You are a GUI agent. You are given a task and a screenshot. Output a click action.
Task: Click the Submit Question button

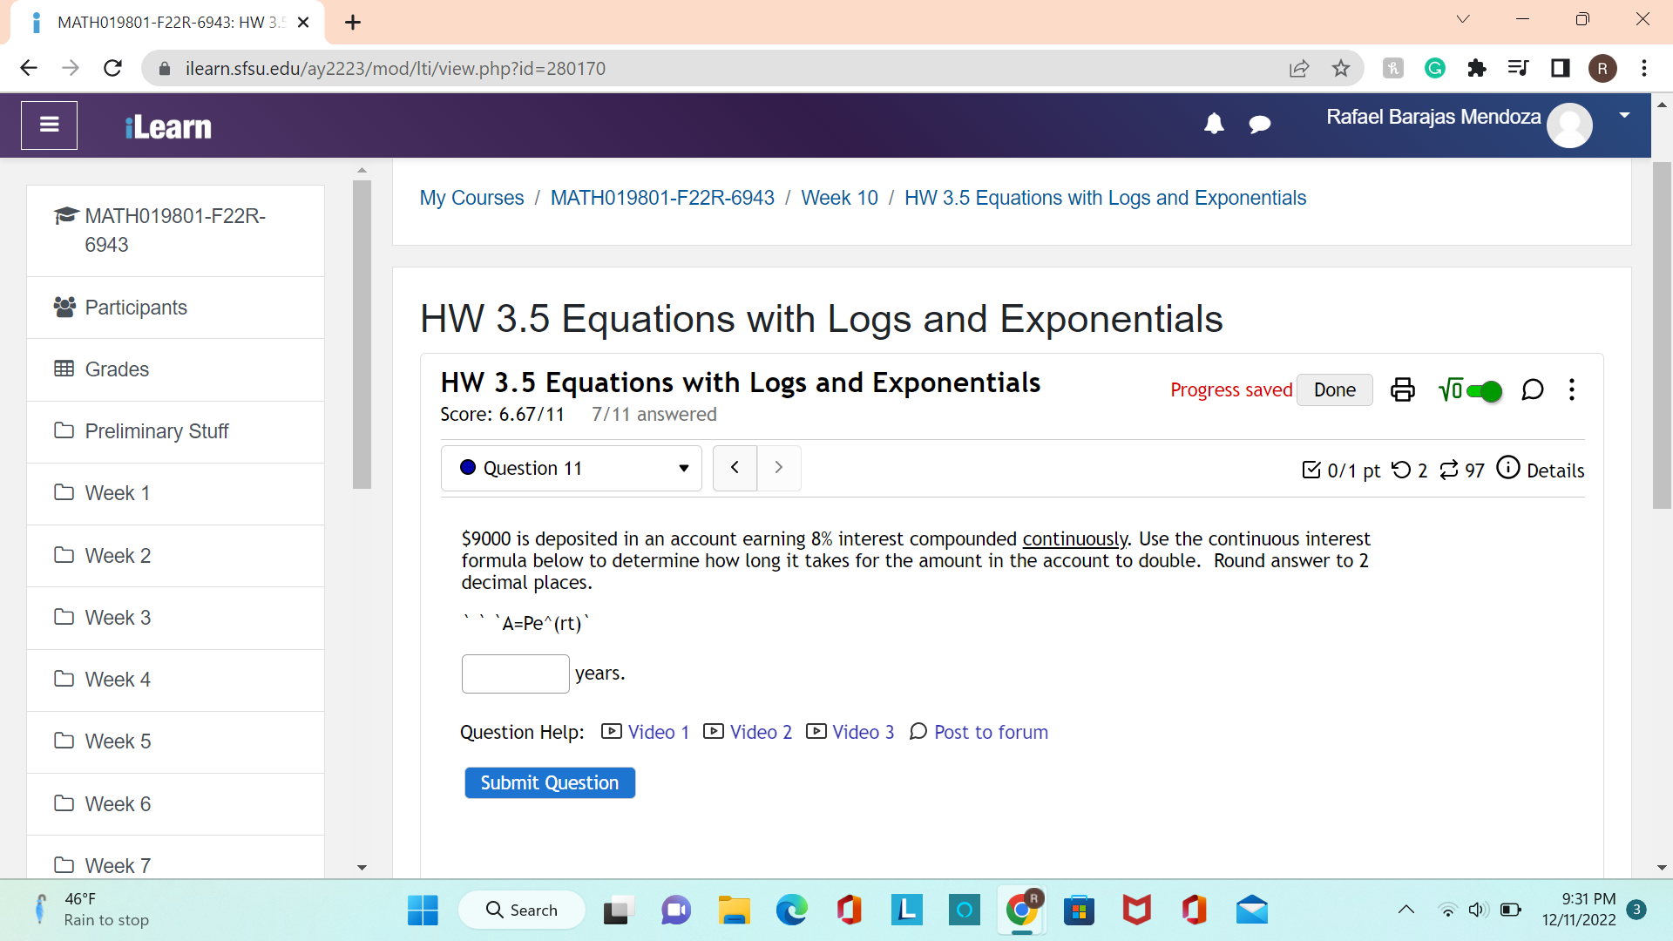(549, 782)
